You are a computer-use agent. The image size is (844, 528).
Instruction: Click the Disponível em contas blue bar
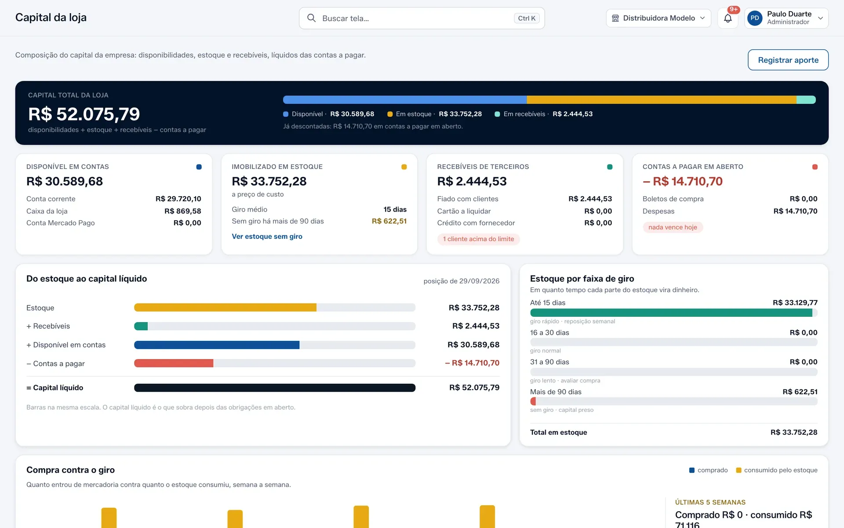coord(217,345)
